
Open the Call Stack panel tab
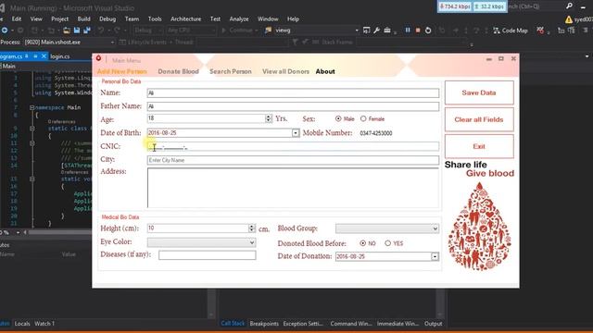click(233, 324)
